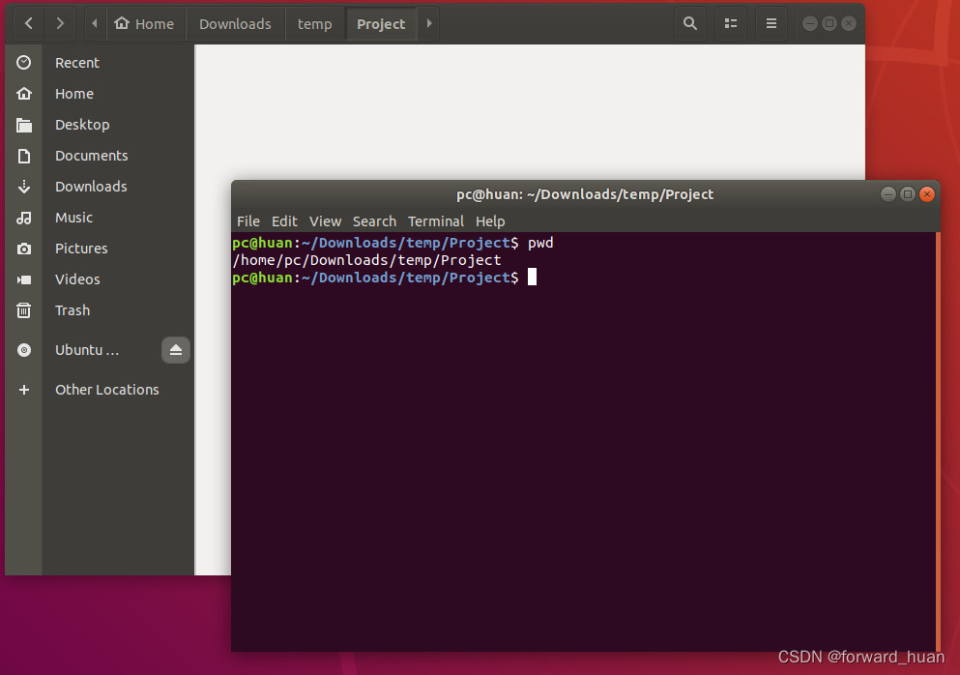Select the Documents label in the sidebar
The image size is (960, 675).
pyautogui.click(x=91, y=156)
